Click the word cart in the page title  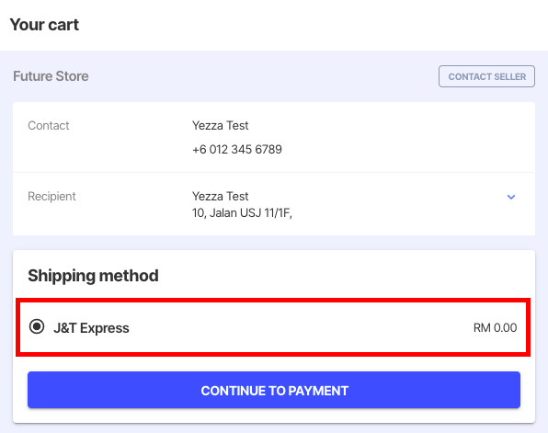[x=63, y=25]
